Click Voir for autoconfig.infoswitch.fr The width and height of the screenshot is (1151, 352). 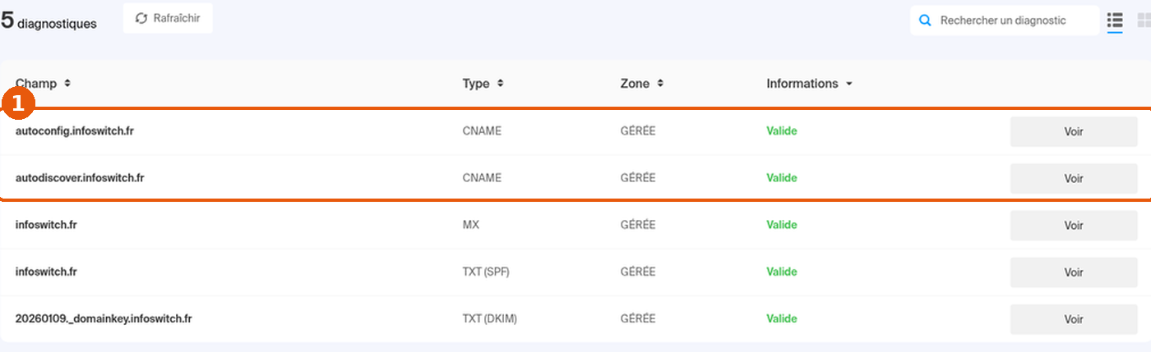[x=1074, y=131]
